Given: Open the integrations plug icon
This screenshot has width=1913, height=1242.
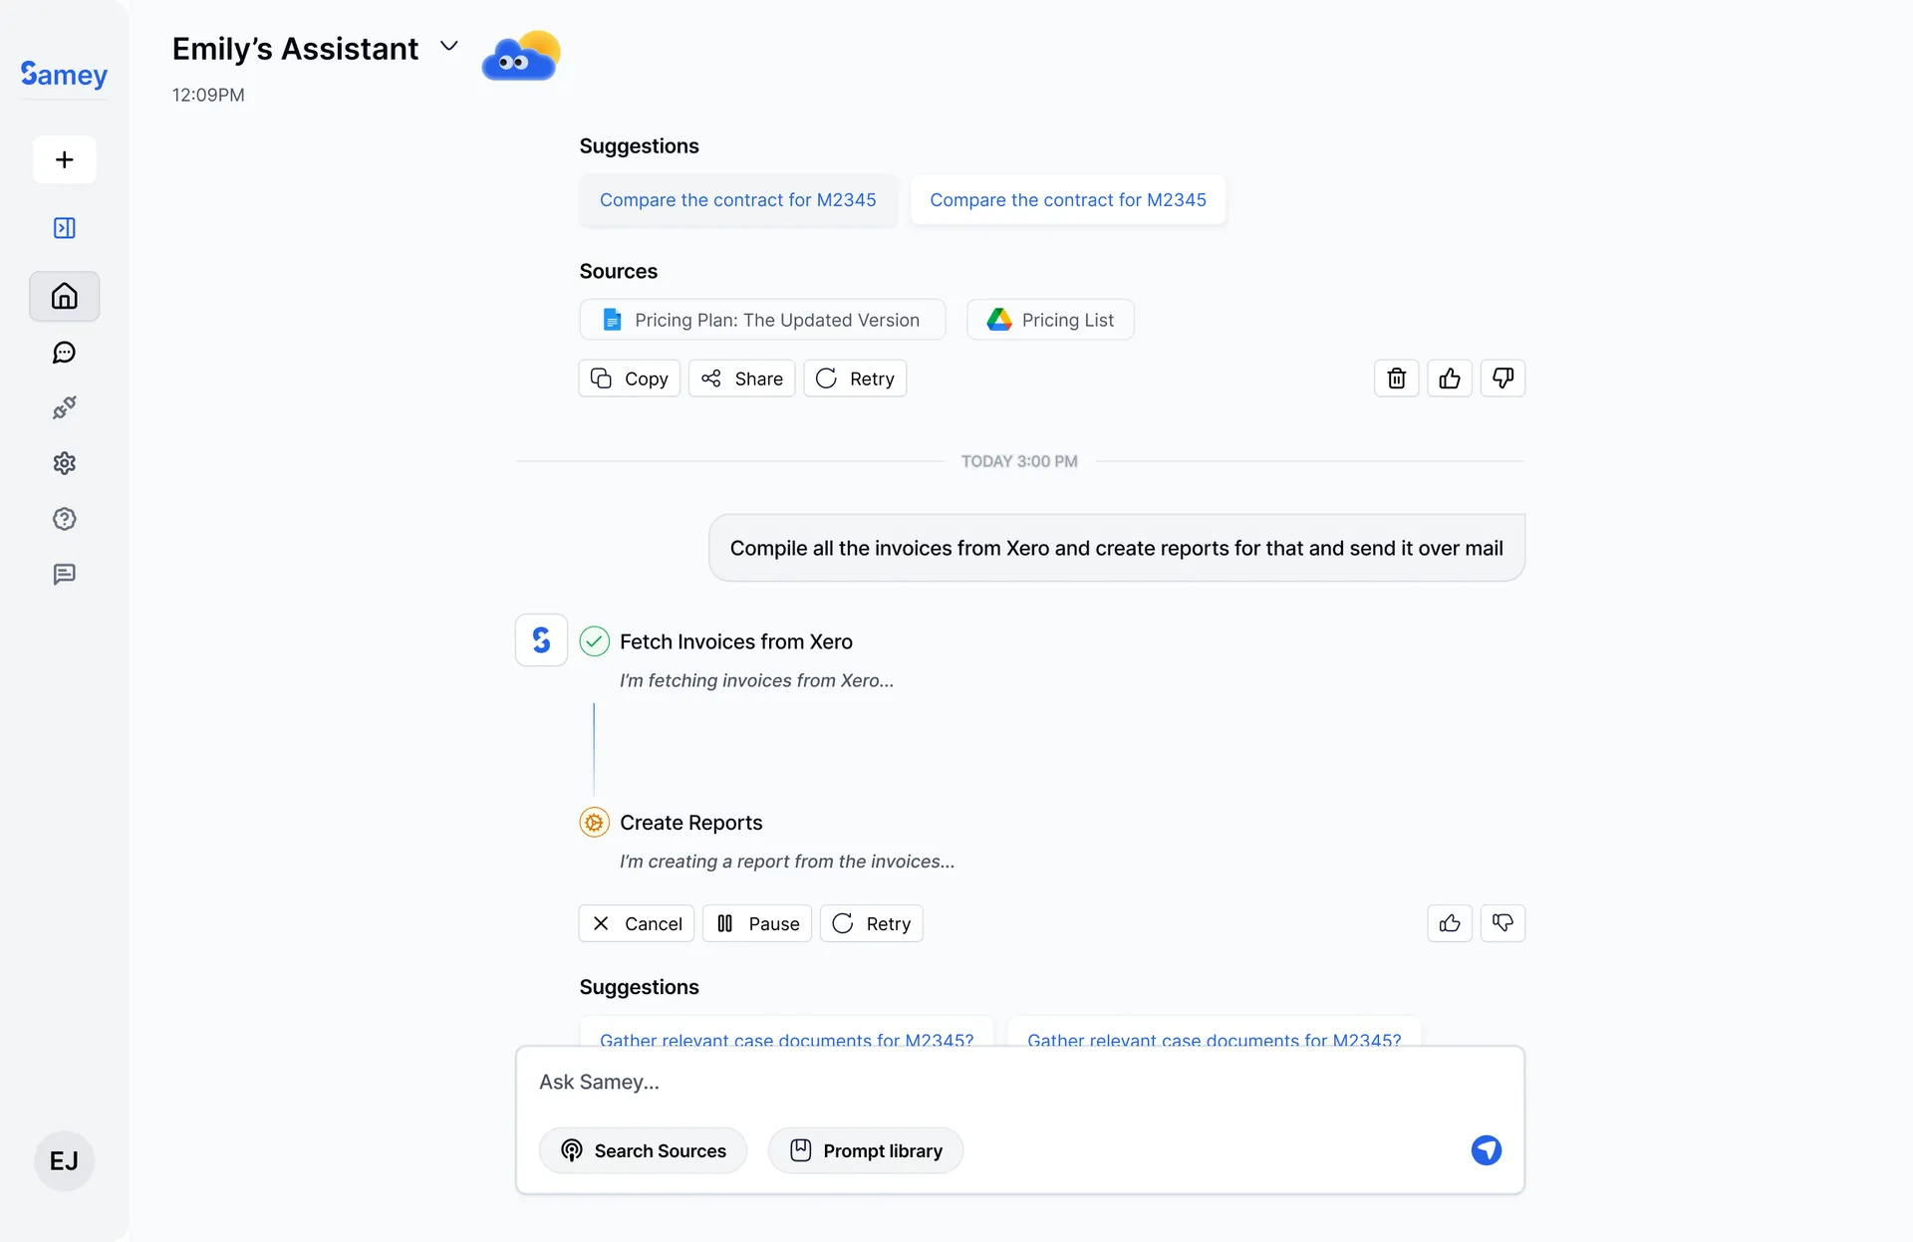Looking at the screenshot, I should (x=65, y=408).
